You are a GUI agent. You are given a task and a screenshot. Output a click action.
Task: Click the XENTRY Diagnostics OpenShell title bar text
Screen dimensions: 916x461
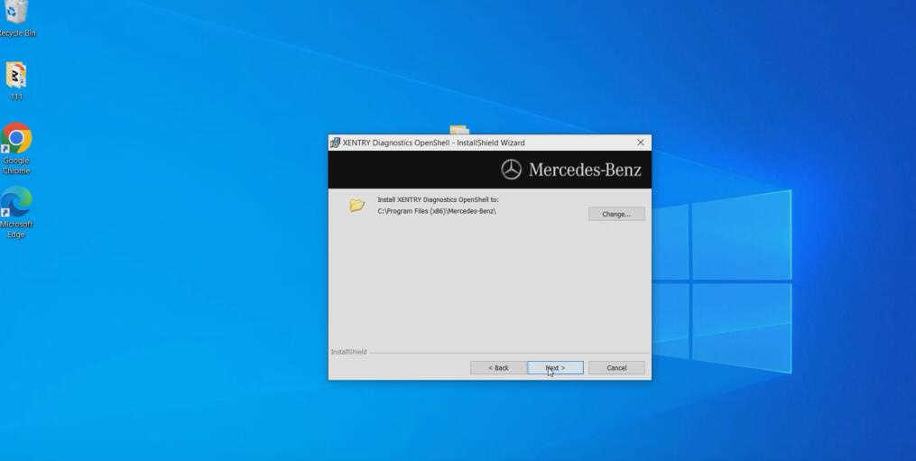point(433,143)
